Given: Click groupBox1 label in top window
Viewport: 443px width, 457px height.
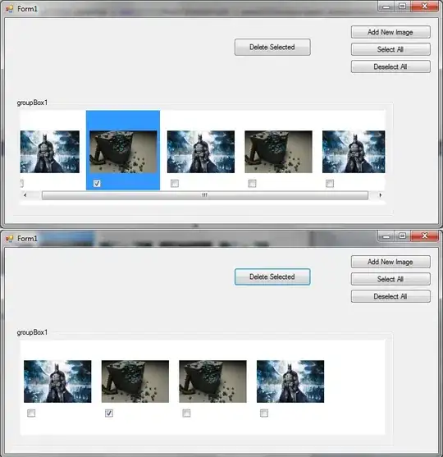Looking at the screenshot, I should 32,103.
